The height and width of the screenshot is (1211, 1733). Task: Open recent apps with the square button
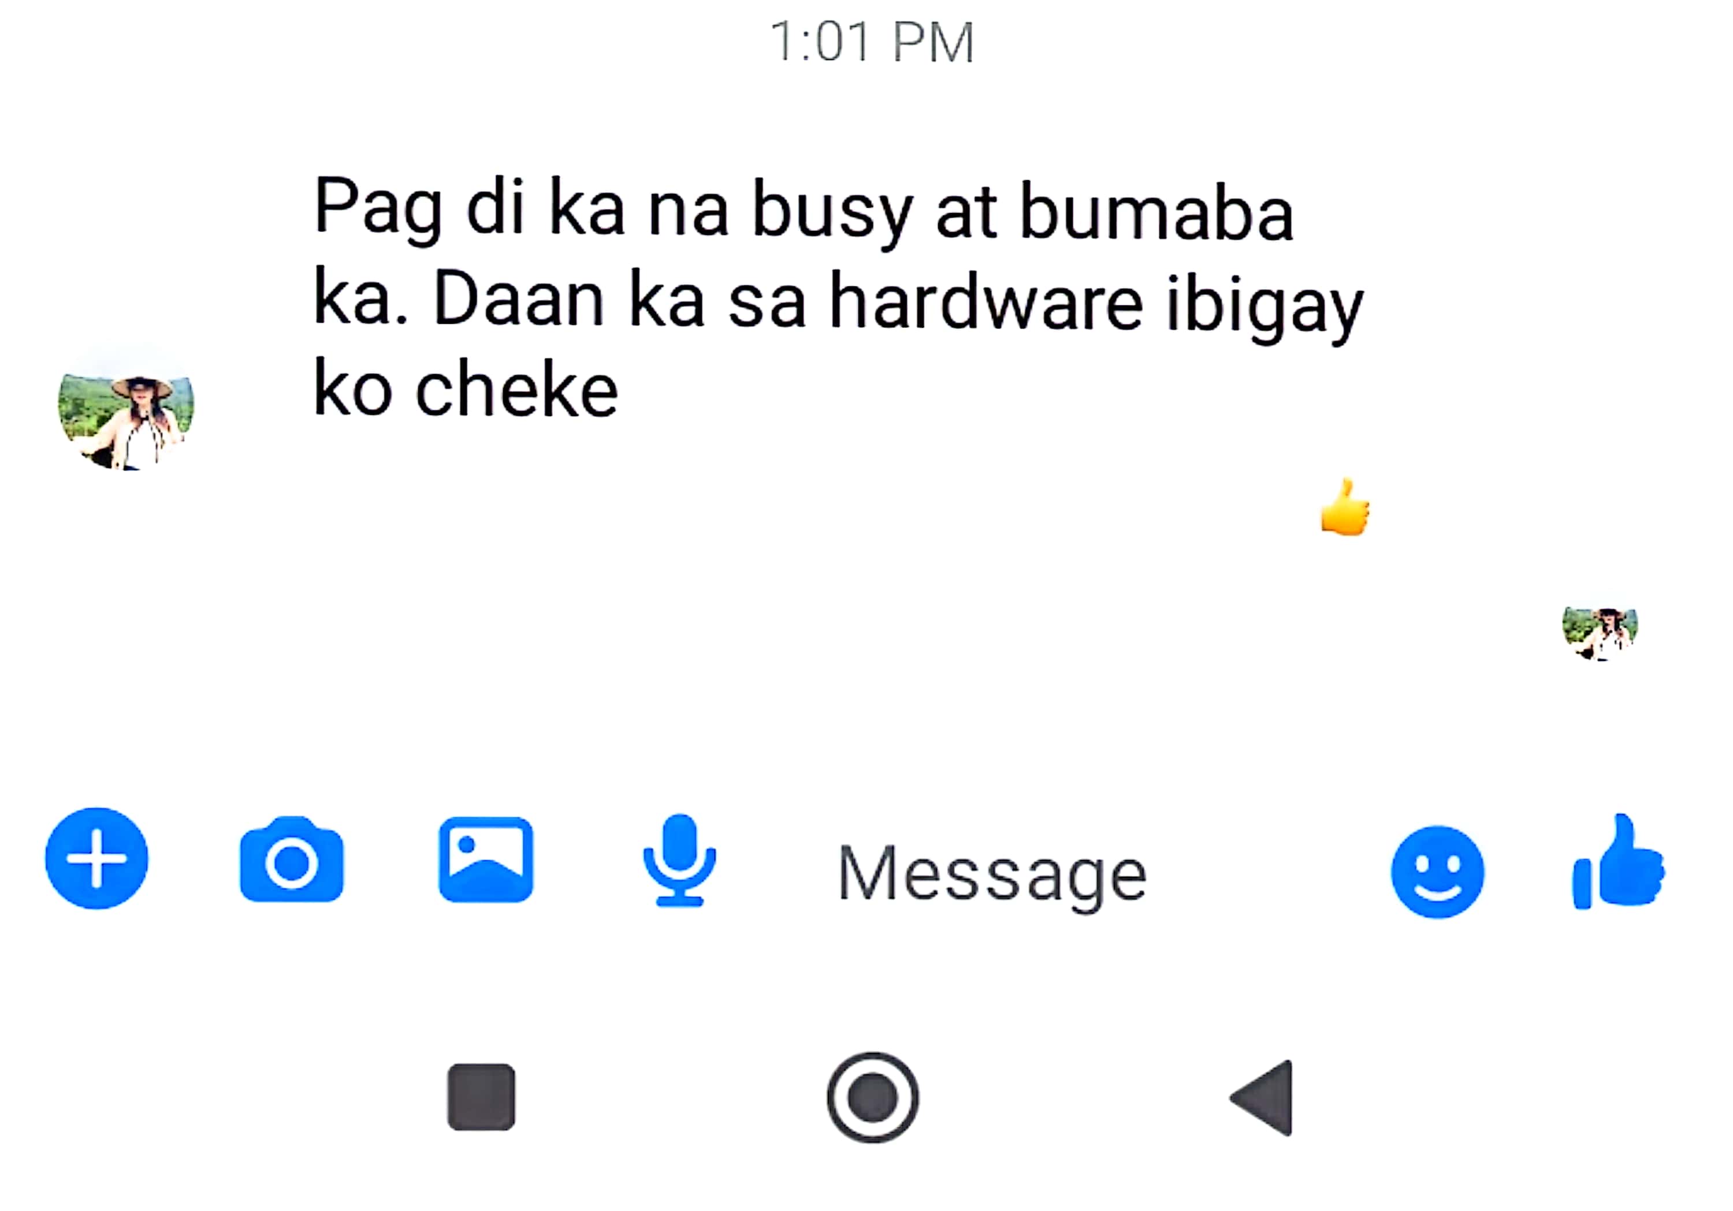(x=482, y=1097)
